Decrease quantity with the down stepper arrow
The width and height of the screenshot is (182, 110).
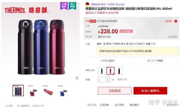click(108, 81)
